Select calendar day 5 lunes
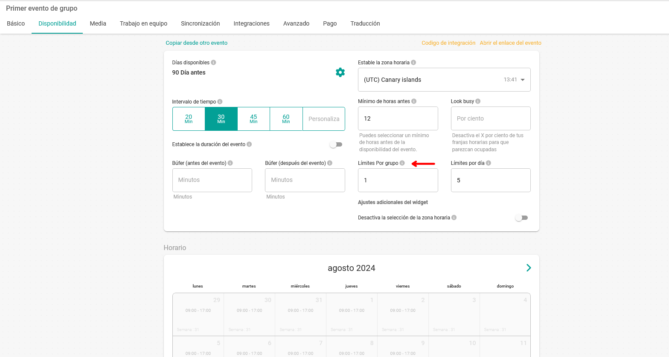669x357 pixels. (198, 347)
